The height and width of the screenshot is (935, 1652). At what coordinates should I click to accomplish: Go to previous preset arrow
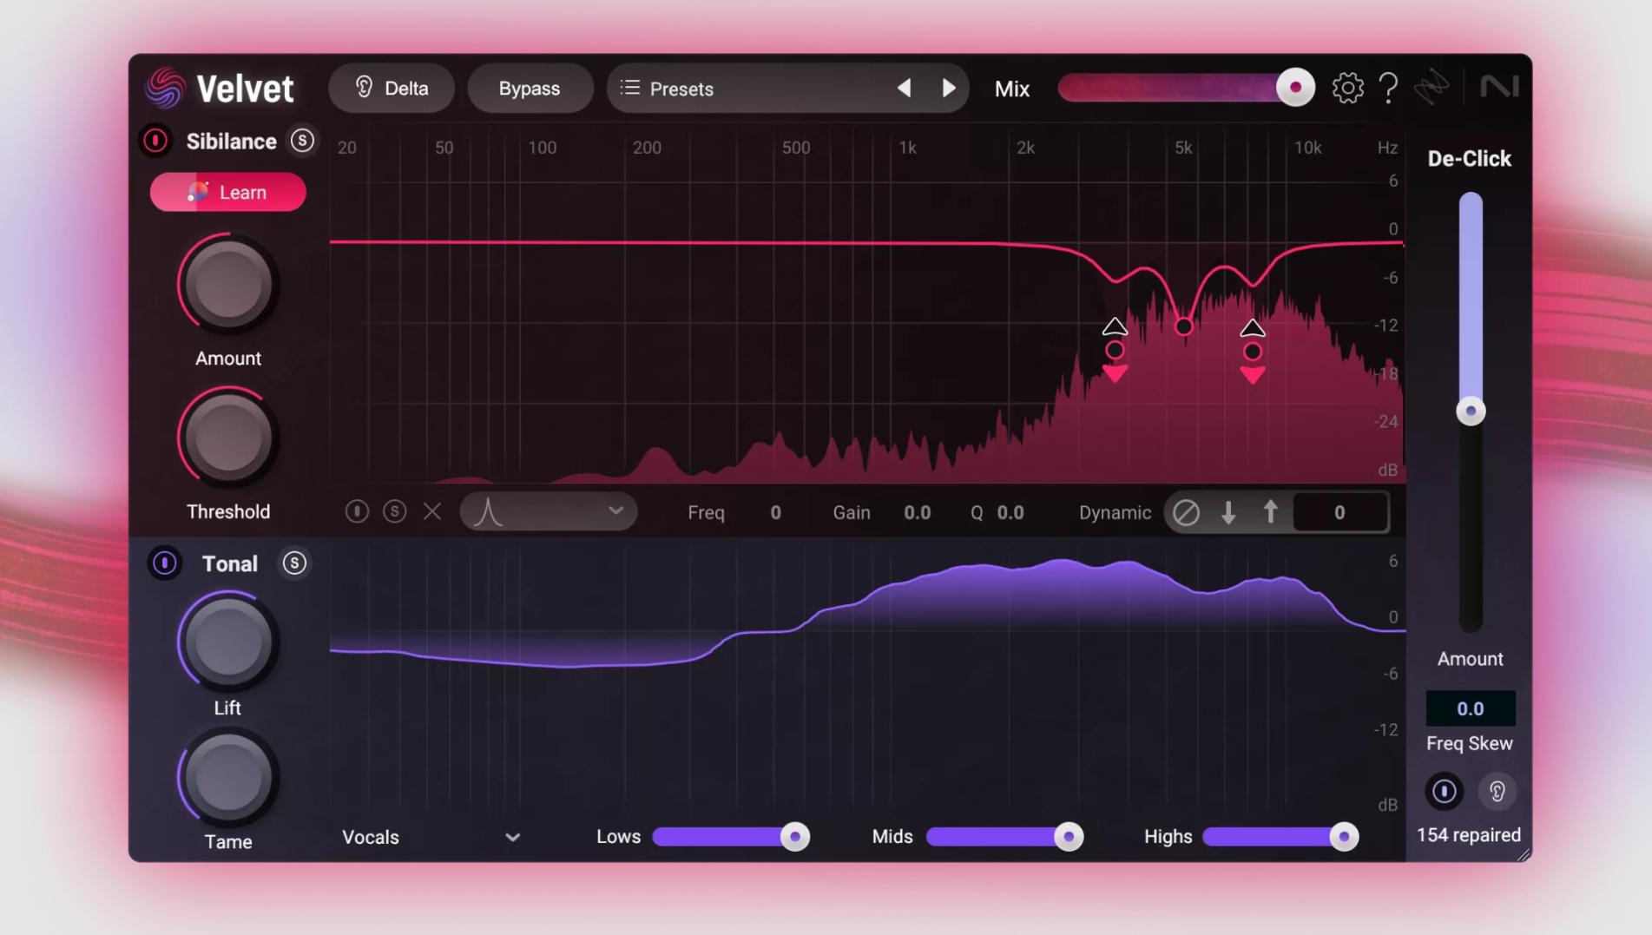pos(904,88)
